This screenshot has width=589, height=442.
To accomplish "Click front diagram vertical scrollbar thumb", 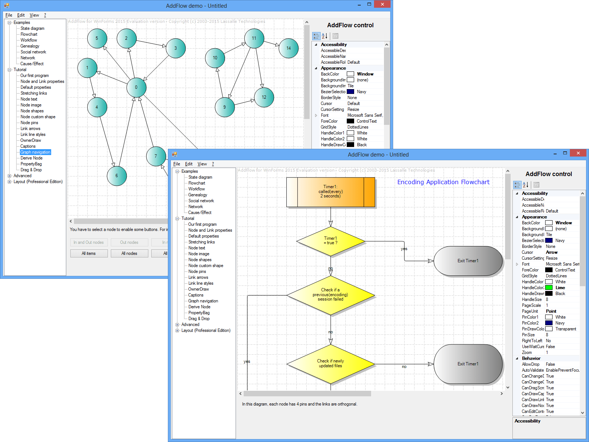I will pyautogui.click(x=508, y=216).
